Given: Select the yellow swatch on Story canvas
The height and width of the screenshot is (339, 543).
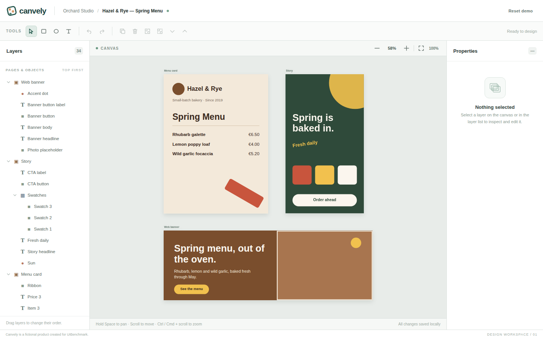Looking at the screenshot, I should (x=325, y=175).
